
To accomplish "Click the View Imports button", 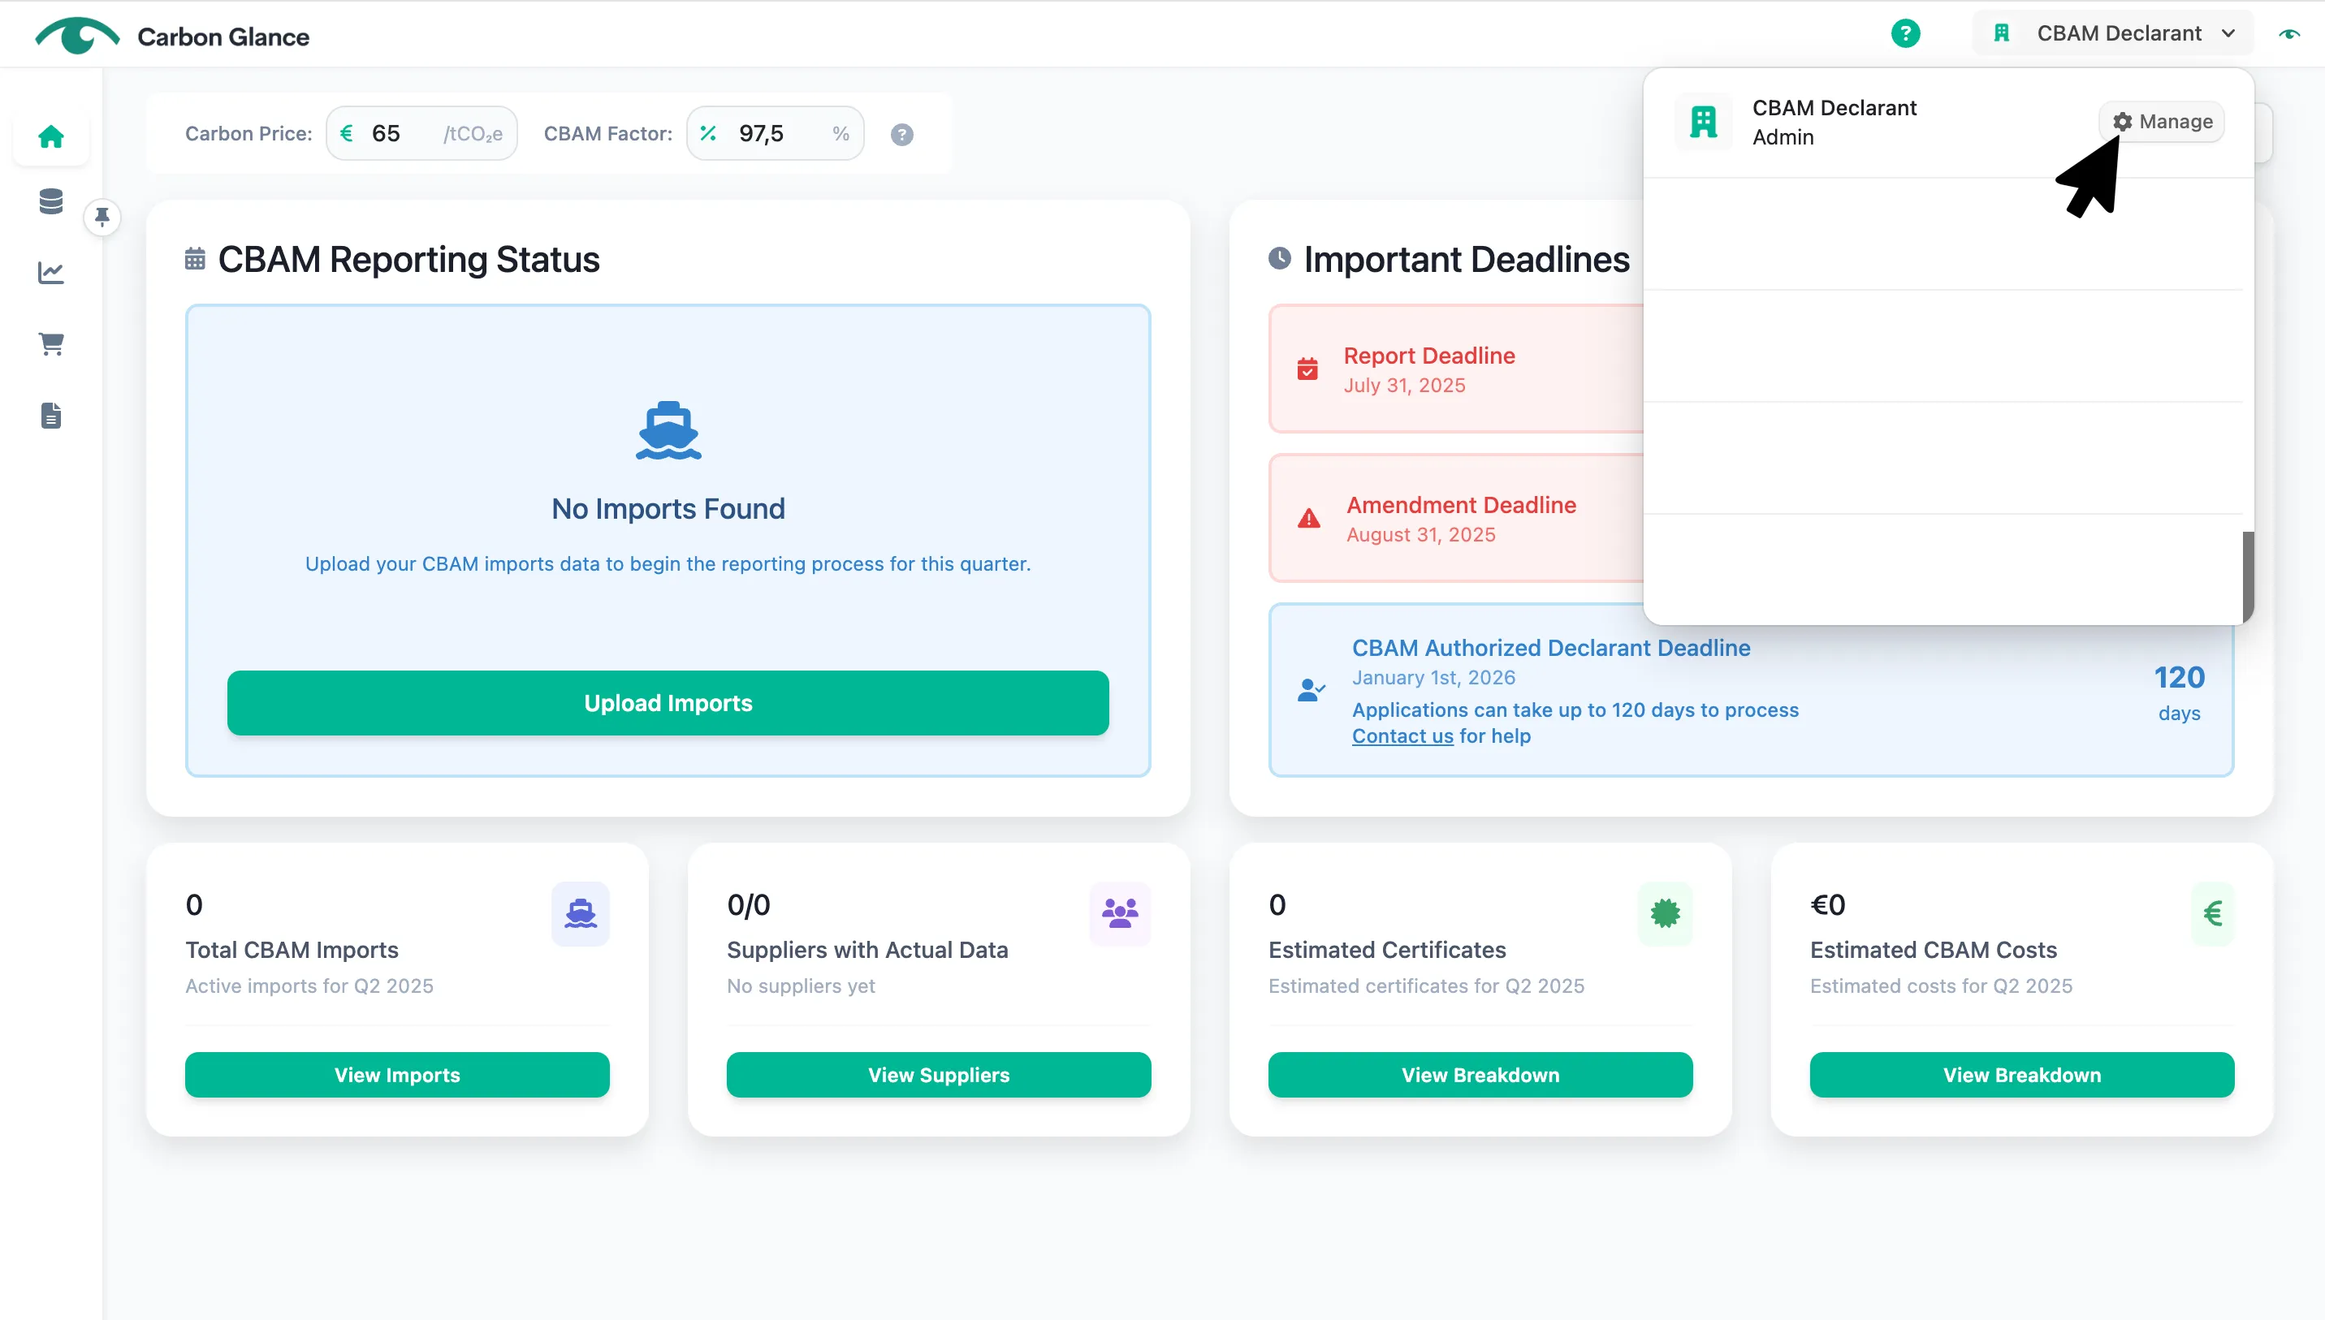I will (x=397, y=1075).
